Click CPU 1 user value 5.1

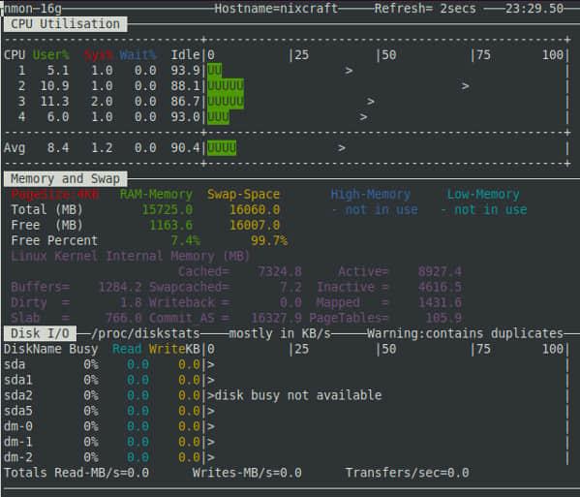[x=58, y=71]
